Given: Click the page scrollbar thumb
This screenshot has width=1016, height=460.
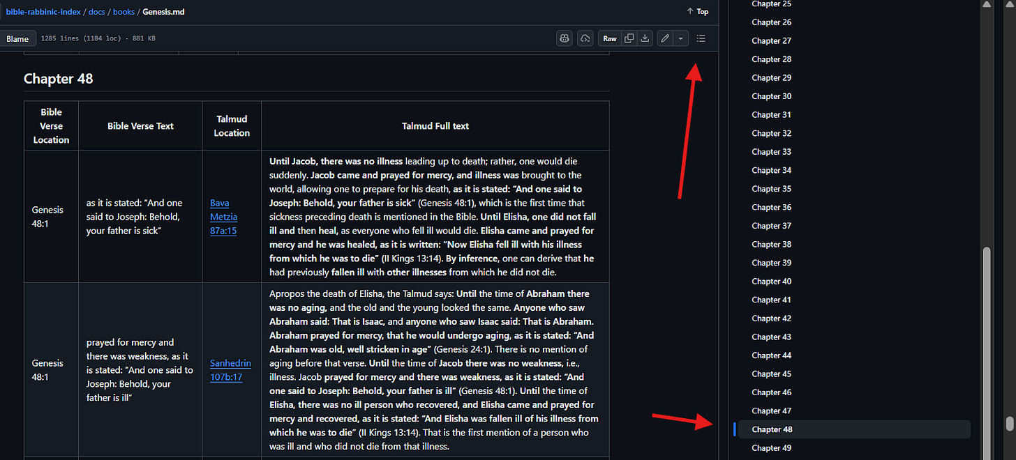Looking at the screenshot, I should 1009,423.
